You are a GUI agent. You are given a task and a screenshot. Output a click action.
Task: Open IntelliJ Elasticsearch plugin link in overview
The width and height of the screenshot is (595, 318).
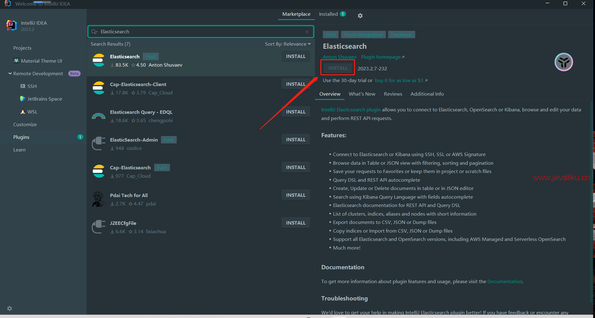[351, 110]
